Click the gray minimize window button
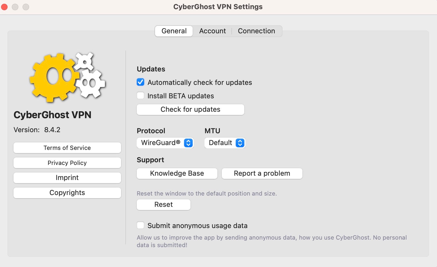Viewport: 437px width, 267px height. [15, 7]
